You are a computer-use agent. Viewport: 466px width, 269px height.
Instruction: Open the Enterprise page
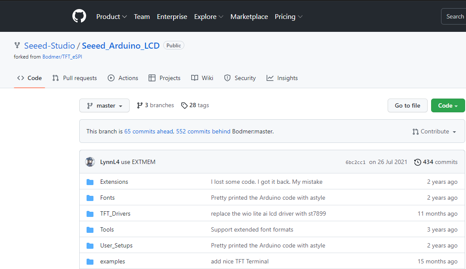coord(172,17)
